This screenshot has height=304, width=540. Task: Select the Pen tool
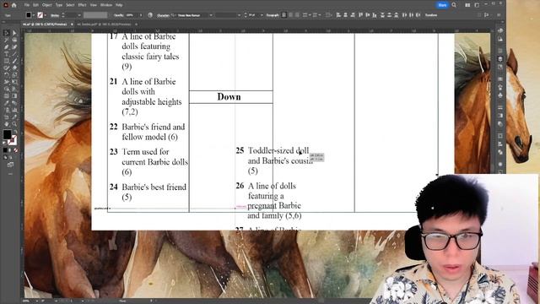tap(6, 47)
